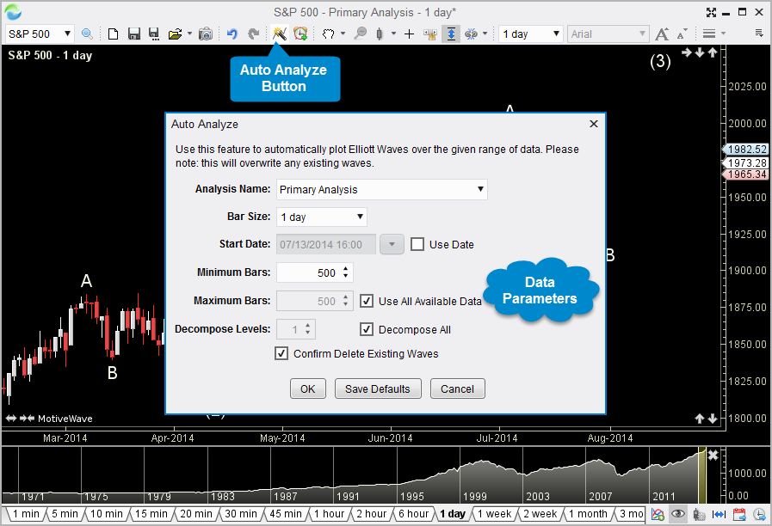
Task: Switch to the 15 min tab
Action: (x=151, y=514)
